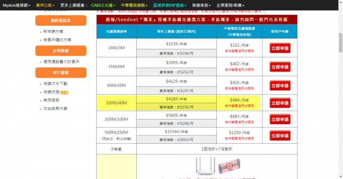This screenshot has width=343, height=179.
Task: Click the $3239 /年繳 price
Action: tap(176, 44)
